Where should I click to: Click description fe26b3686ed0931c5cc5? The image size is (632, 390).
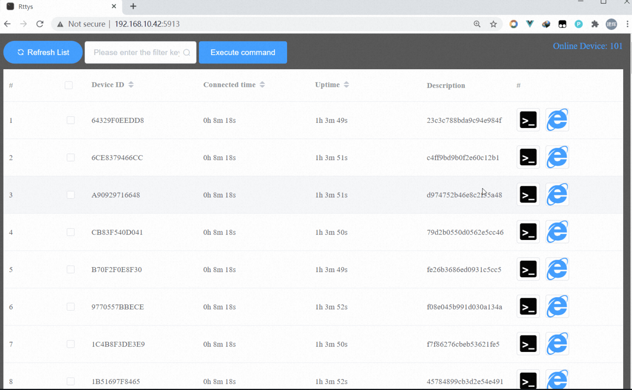[464, 270]
